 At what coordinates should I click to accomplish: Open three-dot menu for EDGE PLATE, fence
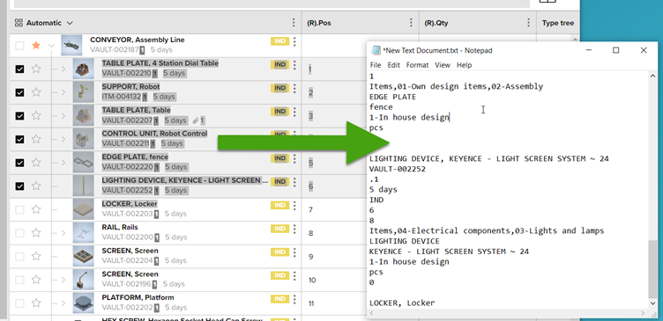click(x=294, y=158)
